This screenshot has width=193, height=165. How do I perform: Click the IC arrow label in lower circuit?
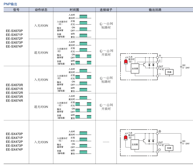point(161,145)
